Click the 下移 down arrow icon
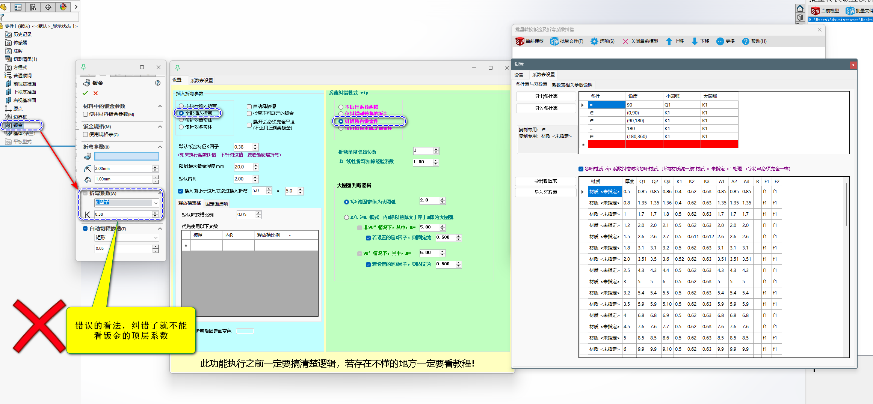This screenshot has width=873, height=404. [694, 41]
